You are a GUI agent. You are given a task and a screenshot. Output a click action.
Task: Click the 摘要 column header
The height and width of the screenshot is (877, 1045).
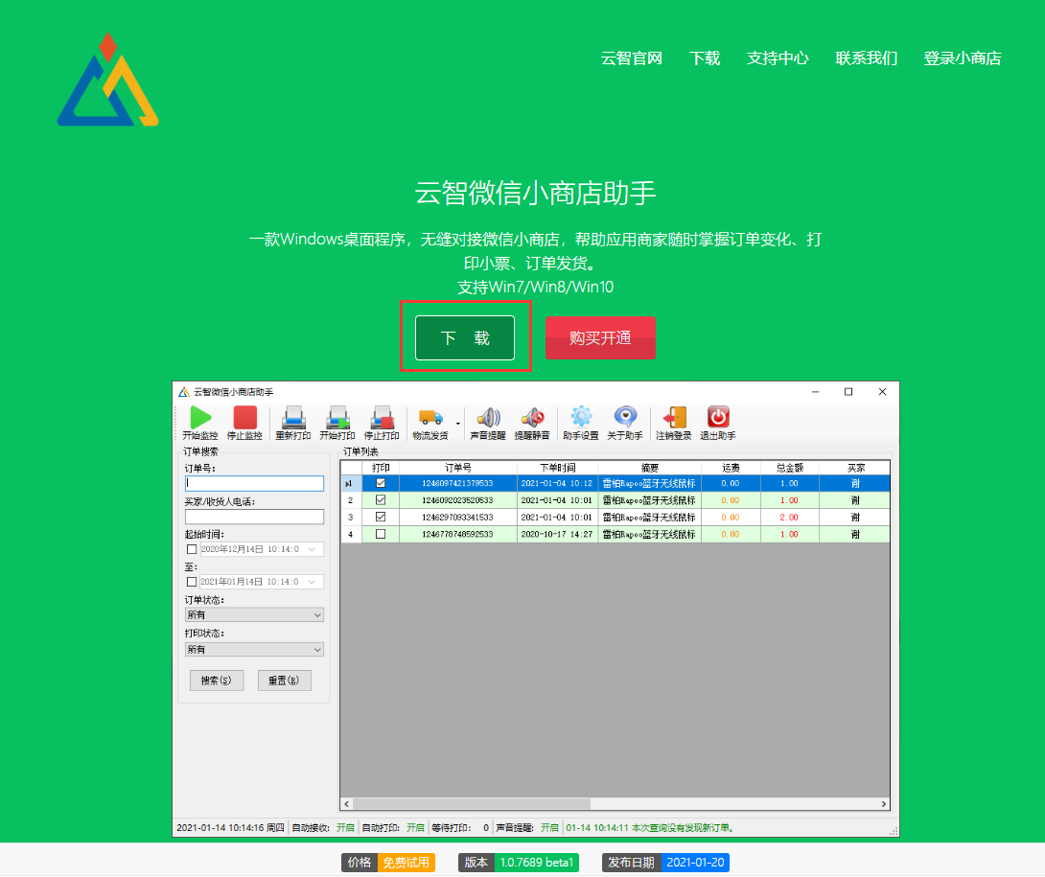(x=649, y=468)
